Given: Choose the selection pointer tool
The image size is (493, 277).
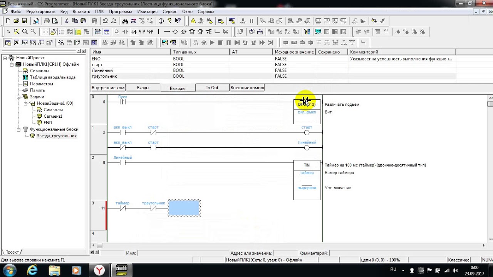Looking at the screenshot, I should tap(116, 32).
